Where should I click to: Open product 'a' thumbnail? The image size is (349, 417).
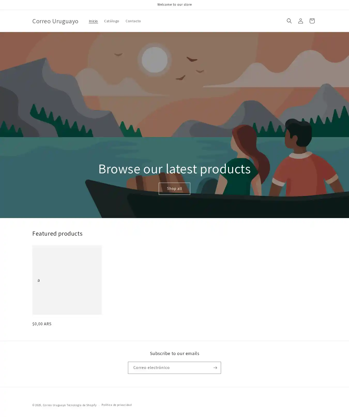click(x=67, y=280)
